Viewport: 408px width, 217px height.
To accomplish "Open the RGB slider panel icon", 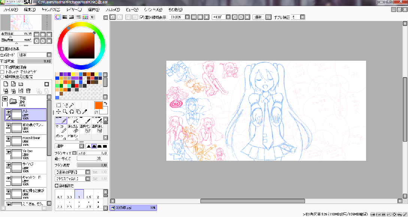I will point(64,17).
